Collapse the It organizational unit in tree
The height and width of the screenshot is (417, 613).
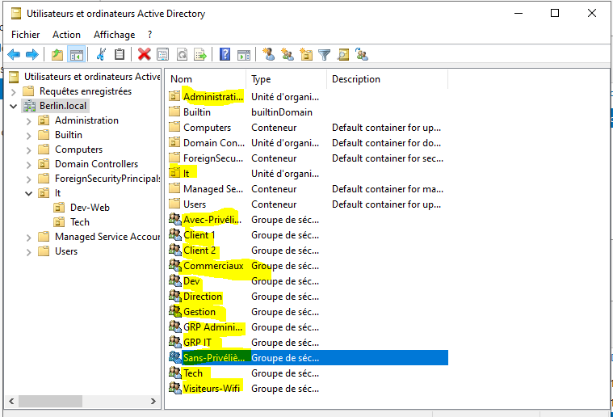(x=29, y=193)
